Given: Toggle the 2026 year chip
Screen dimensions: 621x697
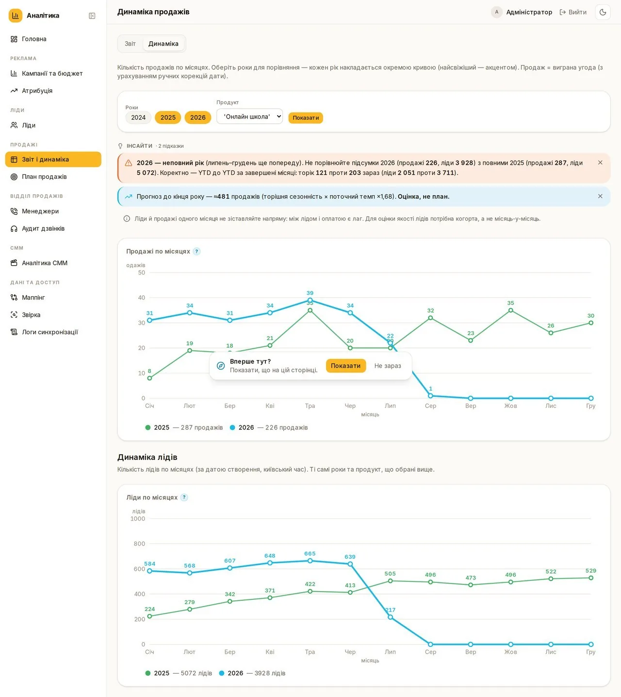Looking at the screenshot, I should click(x=198, y=118).
